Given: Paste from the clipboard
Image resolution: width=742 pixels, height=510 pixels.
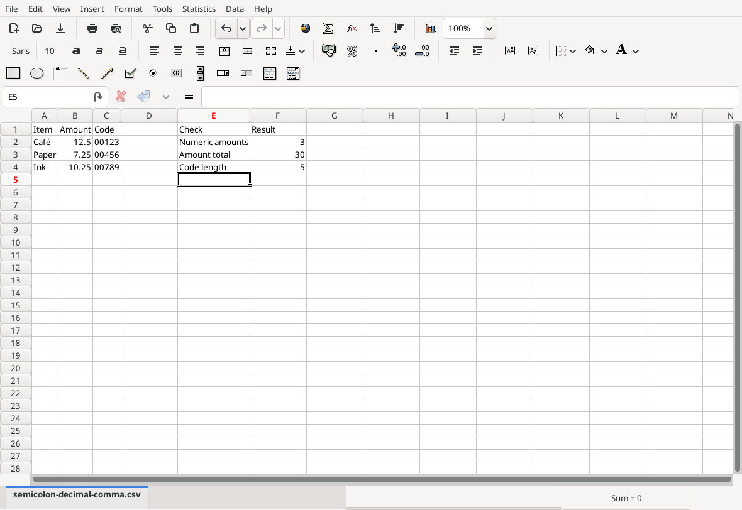Looking at the screenshot, I should pyautogui.click(x=194, y=28).
